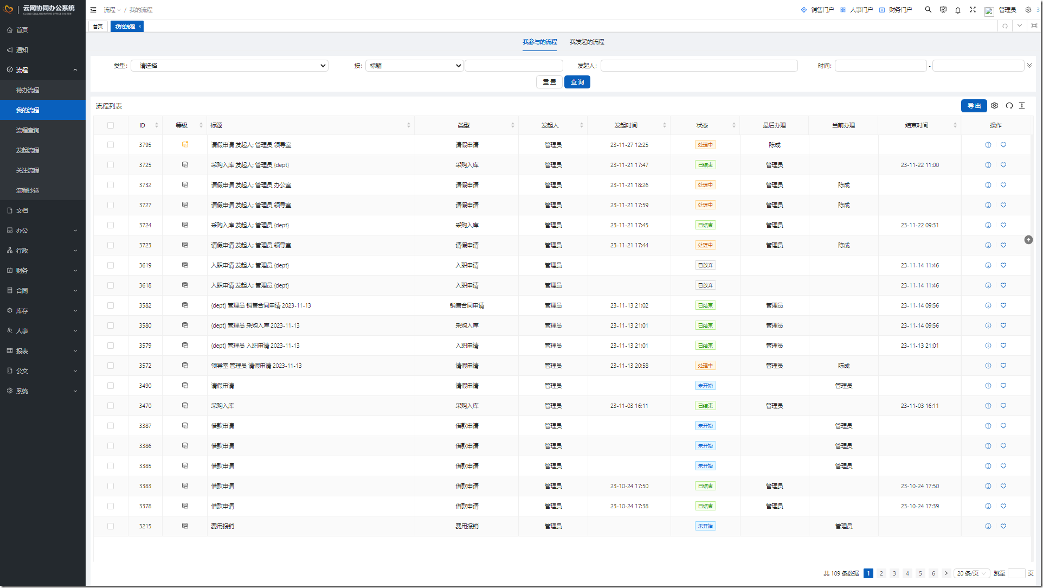Check the checkbox for row 3732
This screenshot has height=588, width=1043.
click(111, 185)
